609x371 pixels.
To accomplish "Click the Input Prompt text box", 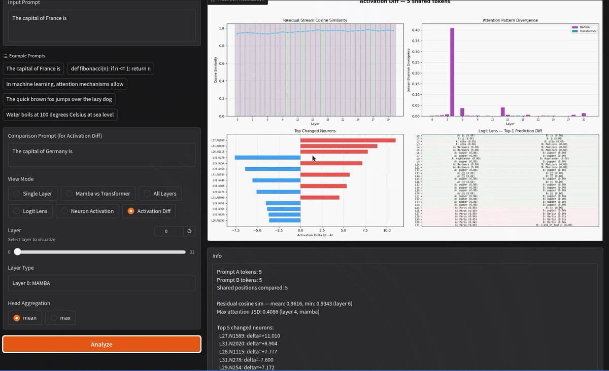I will (101, 25).
